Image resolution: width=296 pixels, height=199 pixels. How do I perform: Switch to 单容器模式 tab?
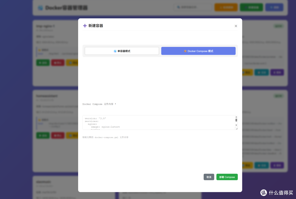pos(122,51)
